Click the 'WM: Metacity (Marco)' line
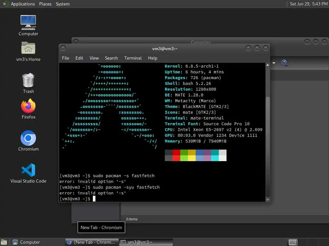This screenshot has height=246, width=329. [x=190, y=101]
